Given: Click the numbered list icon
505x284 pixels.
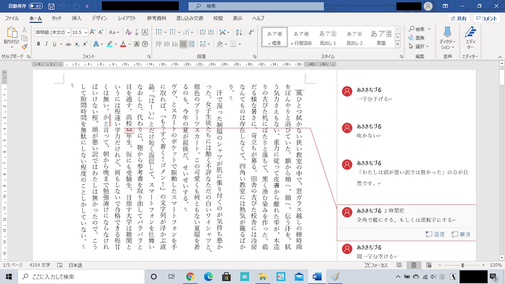Looking at the screenshot, I should coord(172,32).
